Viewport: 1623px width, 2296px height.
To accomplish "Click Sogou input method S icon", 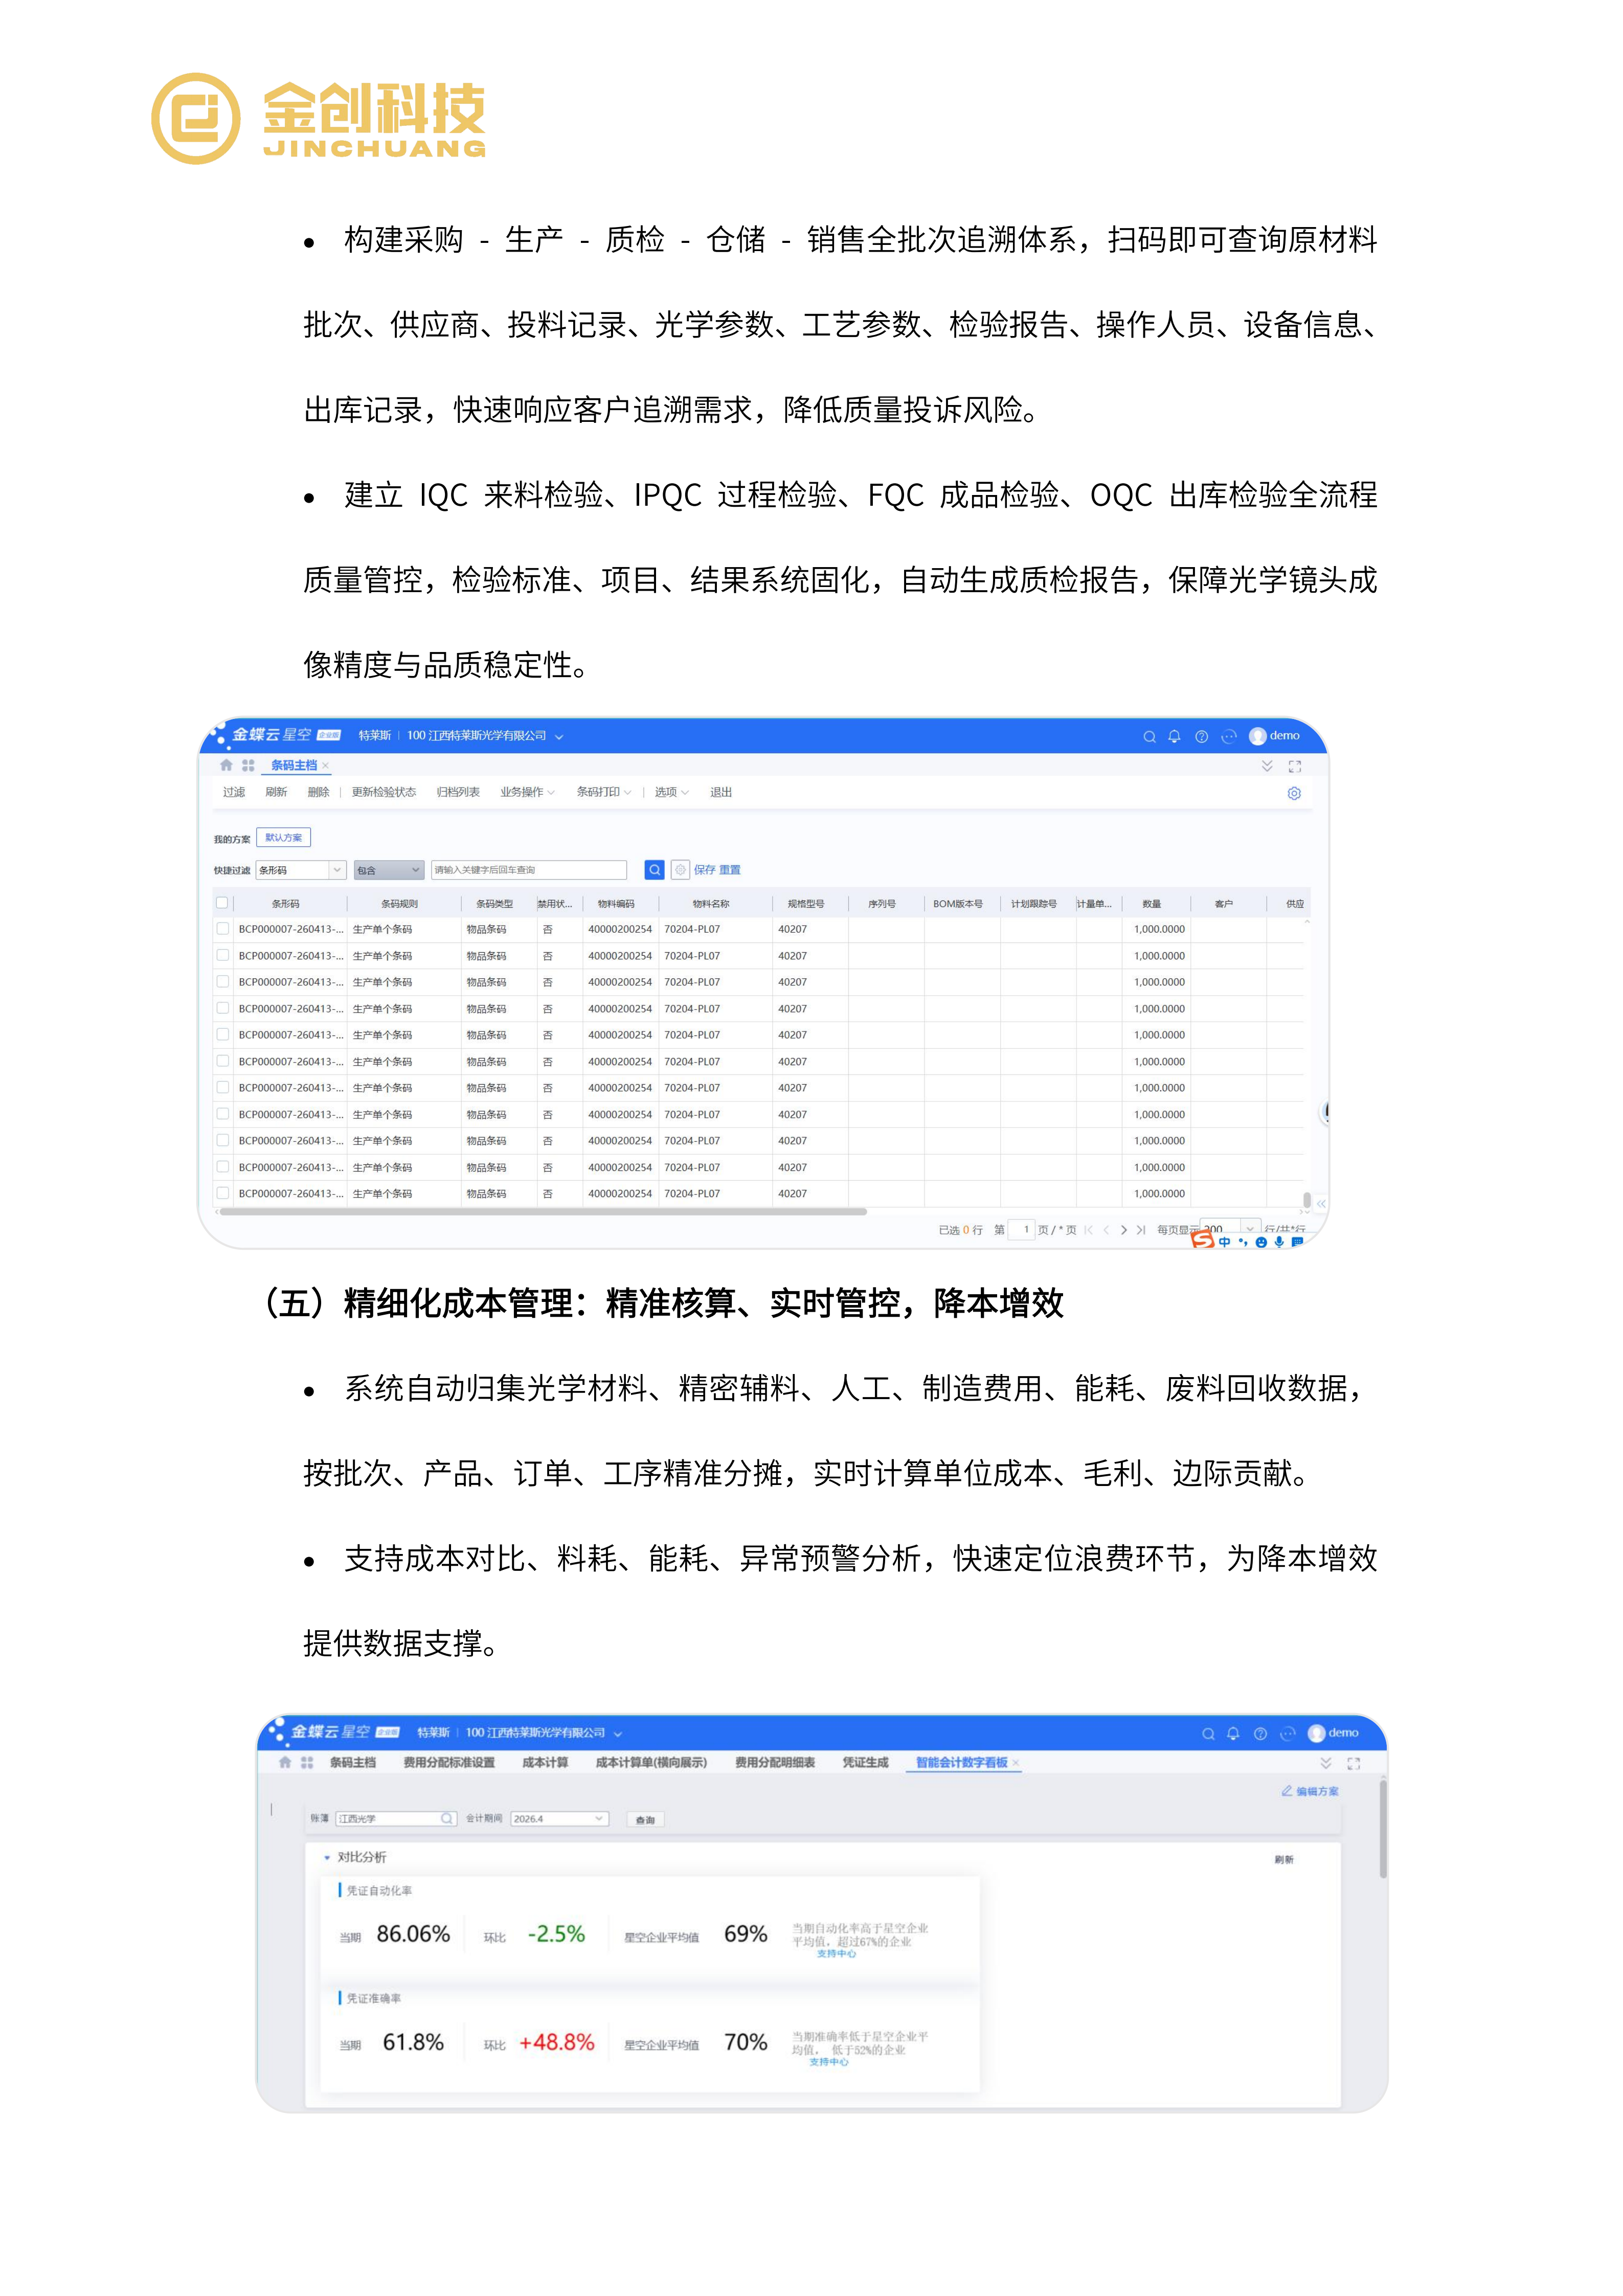I will point(1203,1240).
